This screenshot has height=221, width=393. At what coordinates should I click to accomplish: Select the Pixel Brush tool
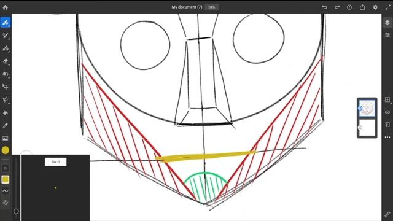(6, 22)
